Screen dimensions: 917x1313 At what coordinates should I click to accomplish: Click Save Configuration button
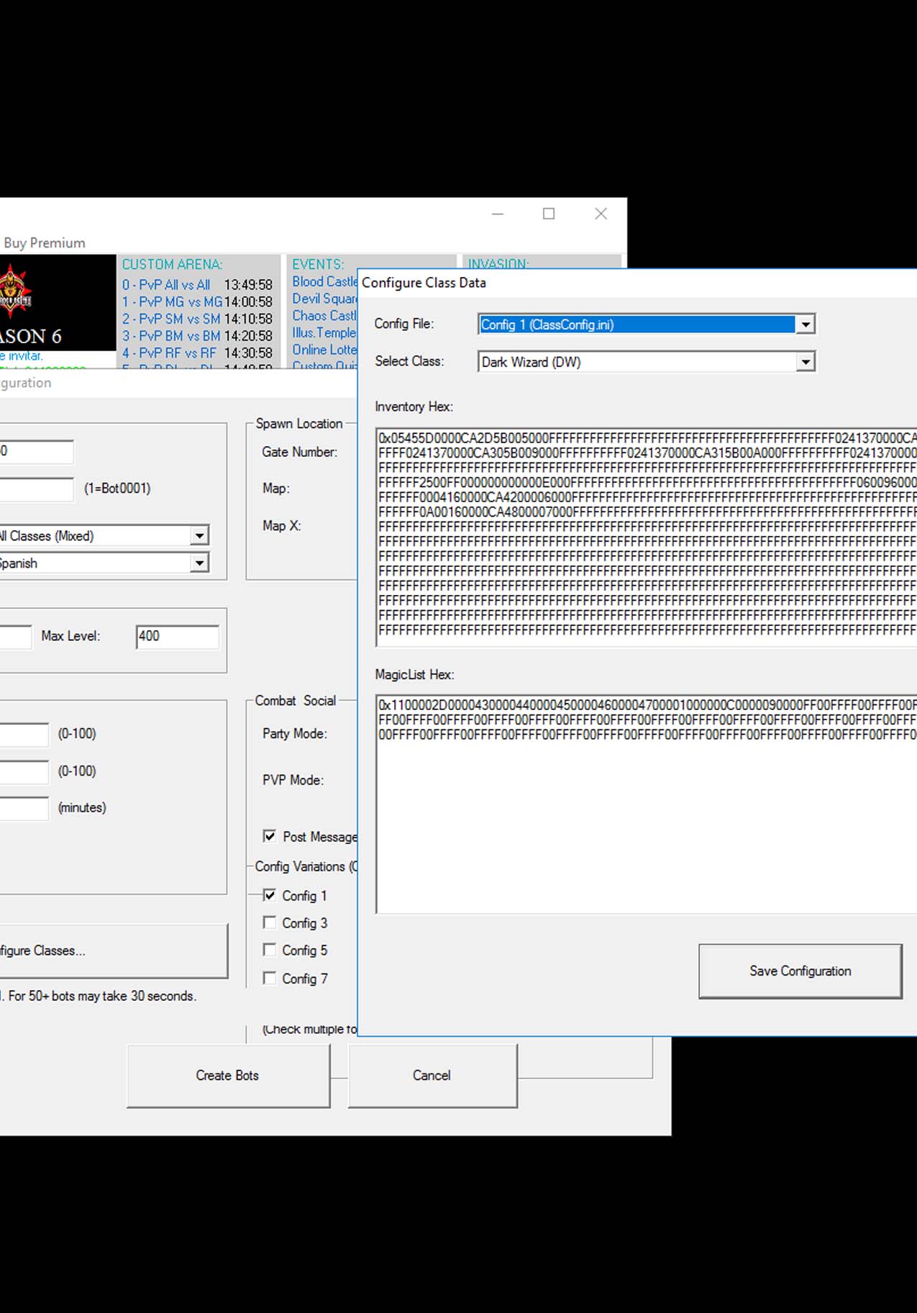800,971
